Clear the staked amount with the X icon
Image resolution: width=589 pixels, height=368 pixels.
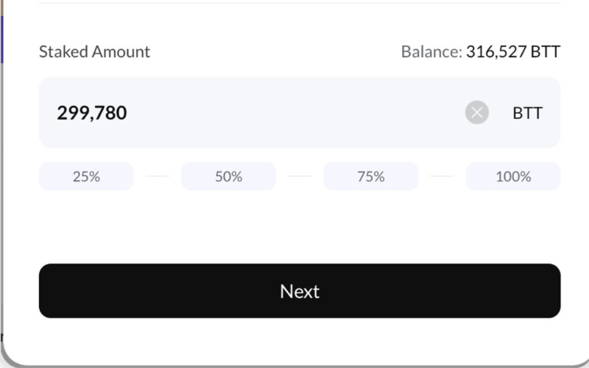(x=477, y=112)
